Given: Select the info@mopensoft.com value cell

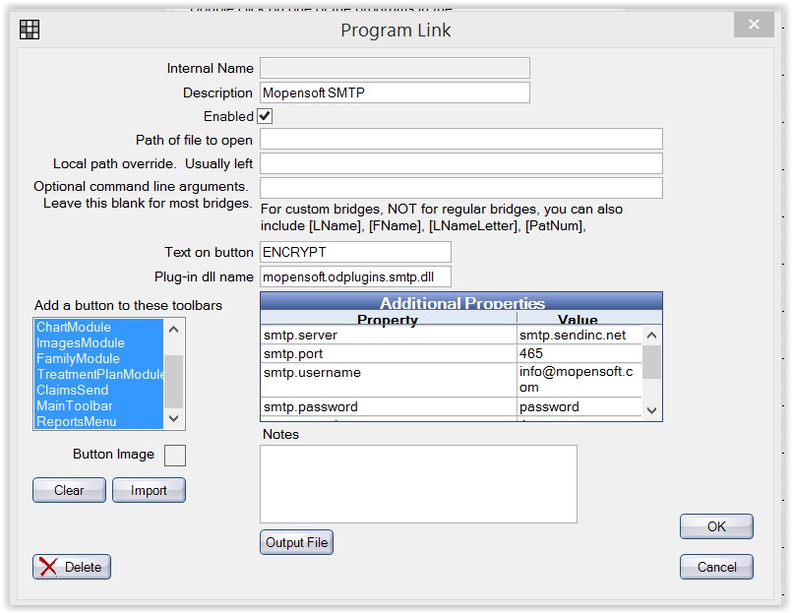Looking at the screenshot, I should coord(579,380).
